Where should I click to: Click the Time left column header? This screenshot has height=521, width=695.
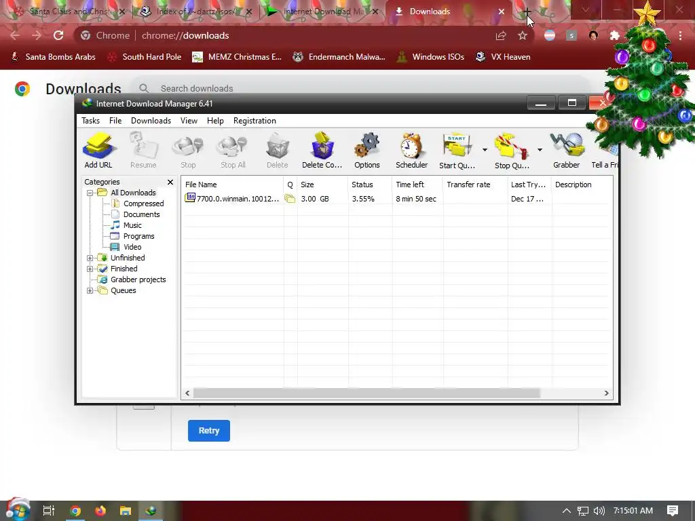point(417,185)
